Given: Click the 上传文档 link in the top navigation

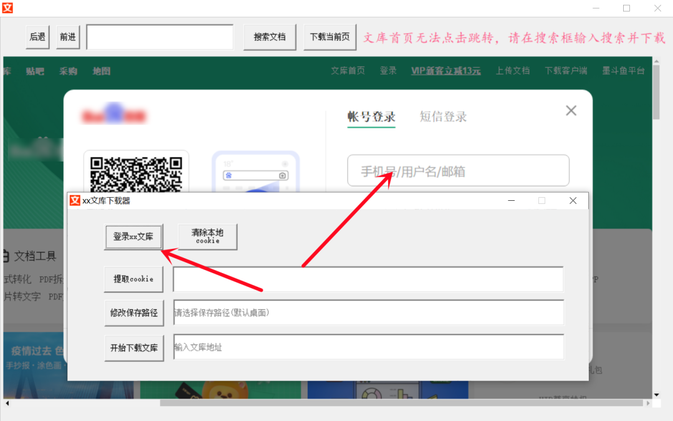Looking at the screenshot, I should click(512, 70).
